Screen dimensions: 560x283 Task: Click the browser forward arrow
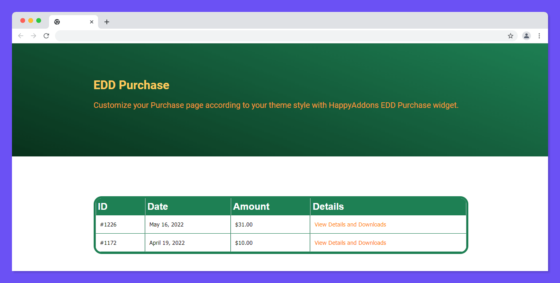[33, 36]
